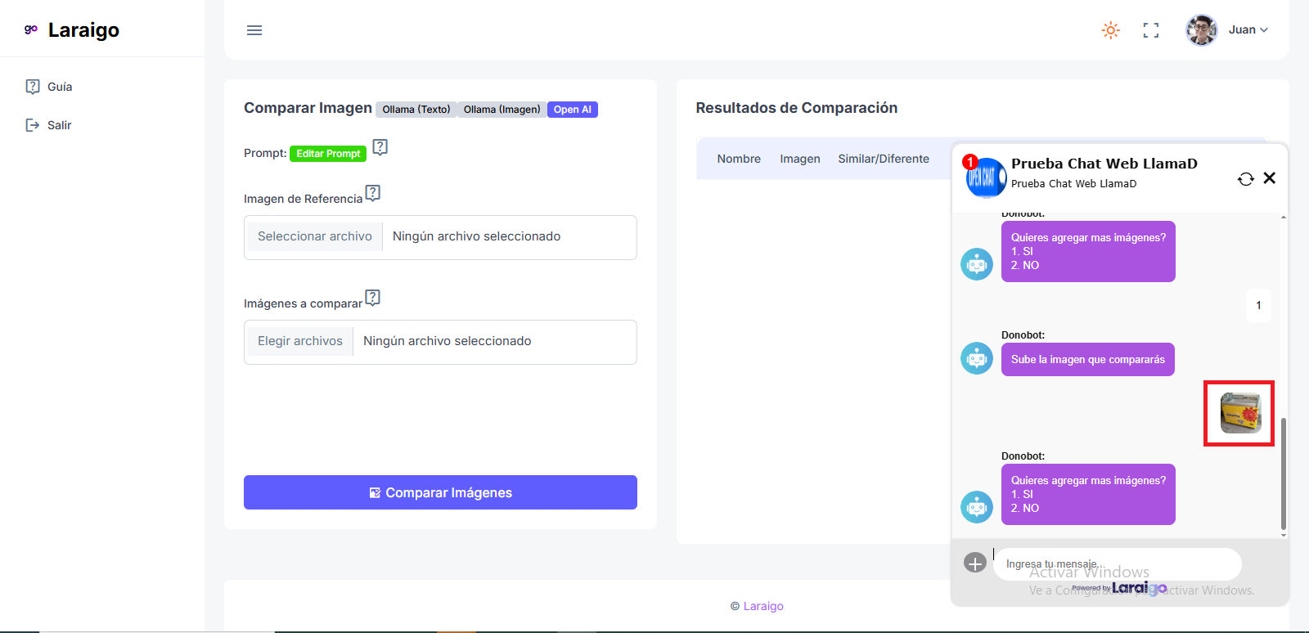Click Seleccionar archivo for the reference image
The image size is (1309, 633).
314,236
